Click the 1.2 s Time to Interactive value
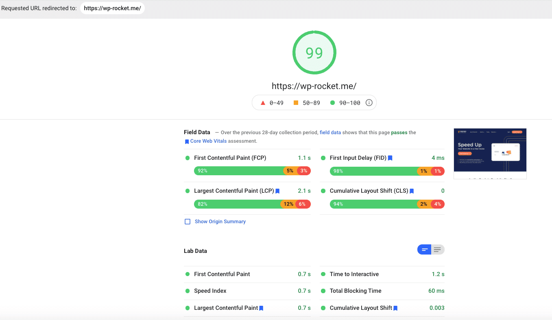 (x=438, y=274)
